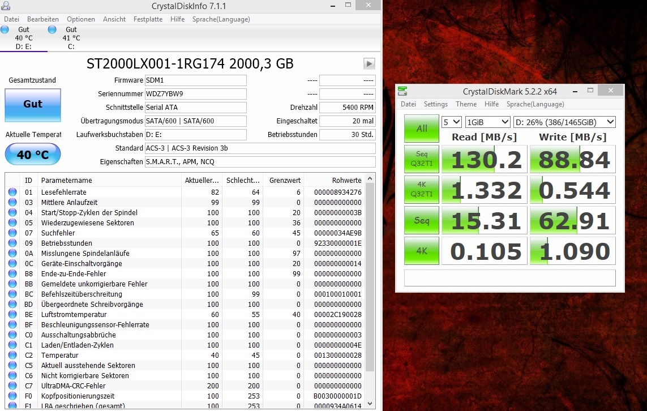Click status orb for Temperatur row
The height and width of the screenshot is (411, 647).
click(12, 355)
